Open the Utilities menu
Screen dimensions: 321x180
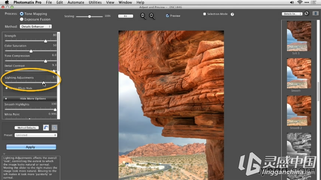[x=95, y=2]
